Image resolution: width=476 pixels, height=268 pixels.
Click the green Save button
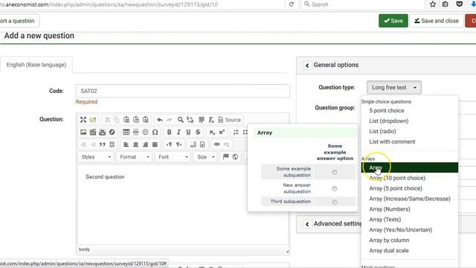click(x=393, y=21)
